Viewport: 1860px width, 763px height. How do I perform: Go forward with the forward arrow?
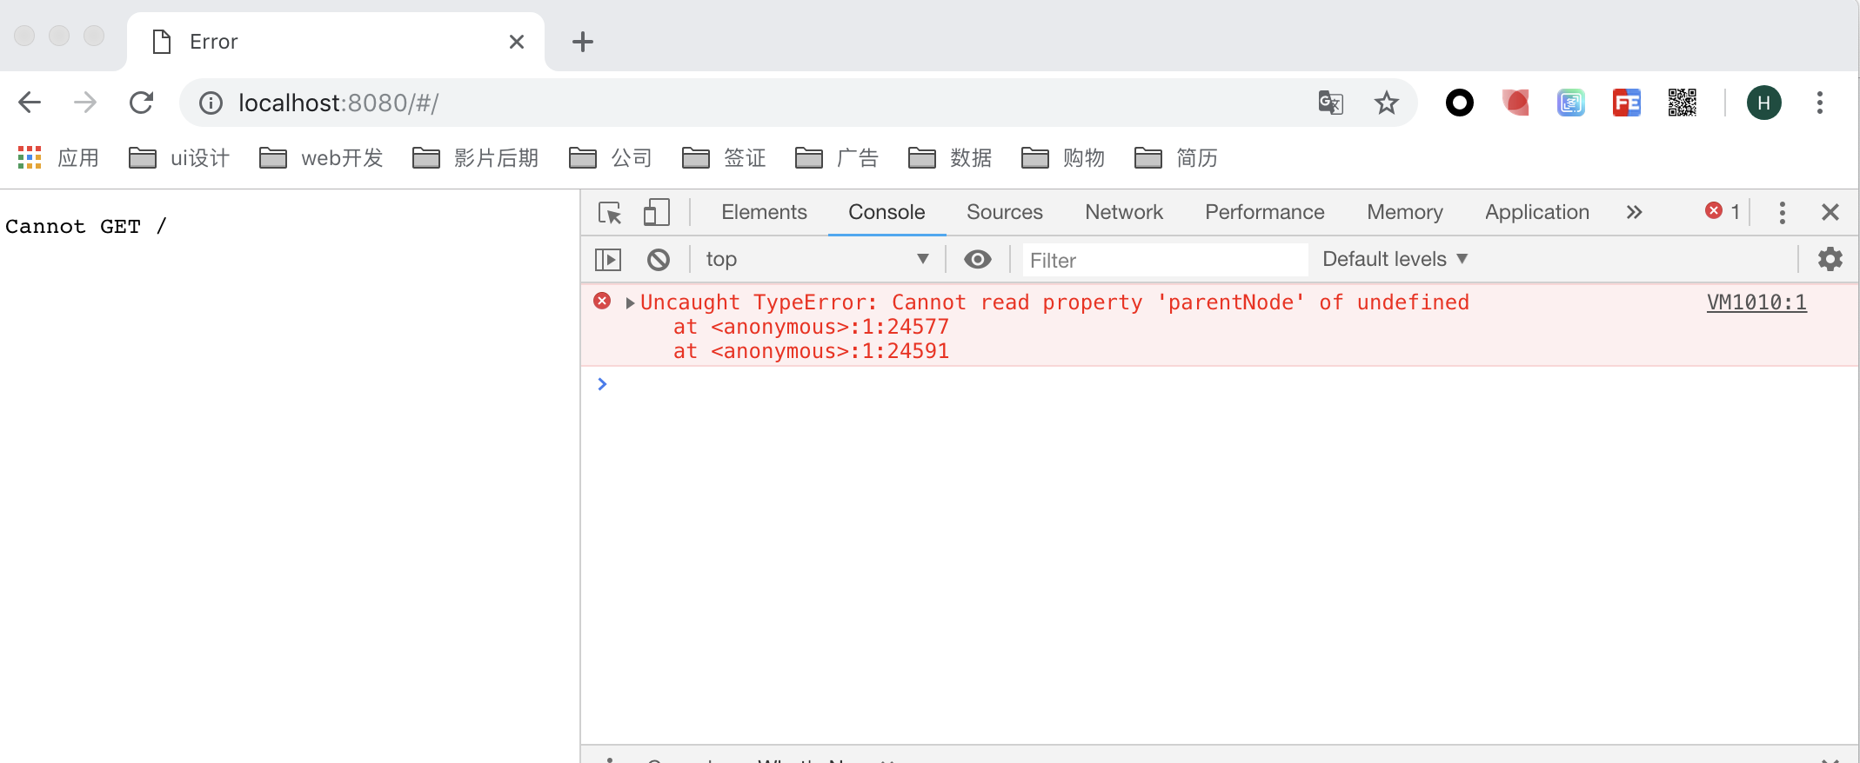click(x=85, y=103)
